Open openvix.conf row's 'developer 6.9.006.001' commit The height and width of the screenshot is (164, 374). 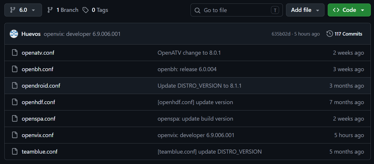point(196,135)
